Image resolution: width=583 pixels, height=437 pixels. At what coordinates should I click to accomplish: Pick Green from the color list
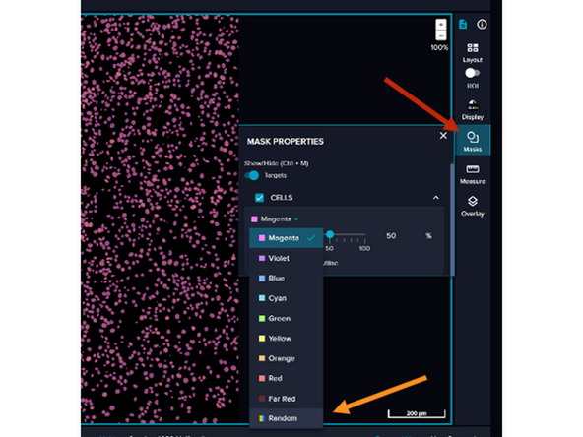[x=286, y=319]
